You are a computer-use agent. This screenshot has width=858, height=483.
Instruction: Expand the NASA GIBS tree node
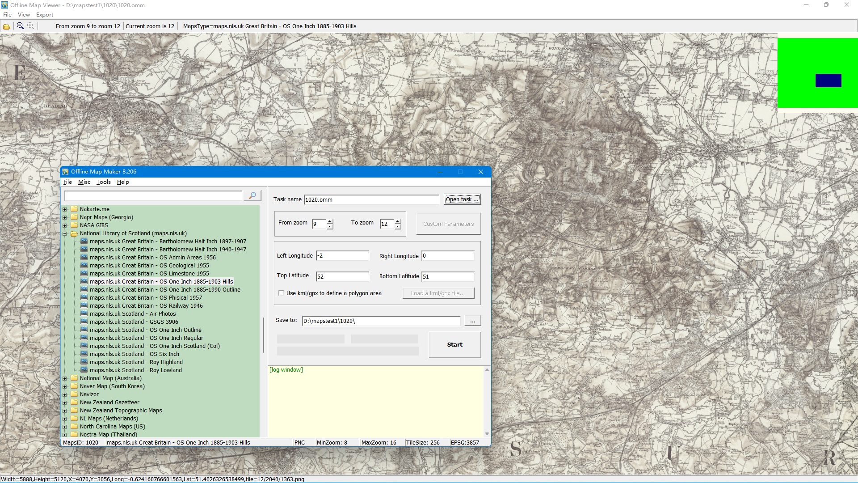tap(65, 225)
